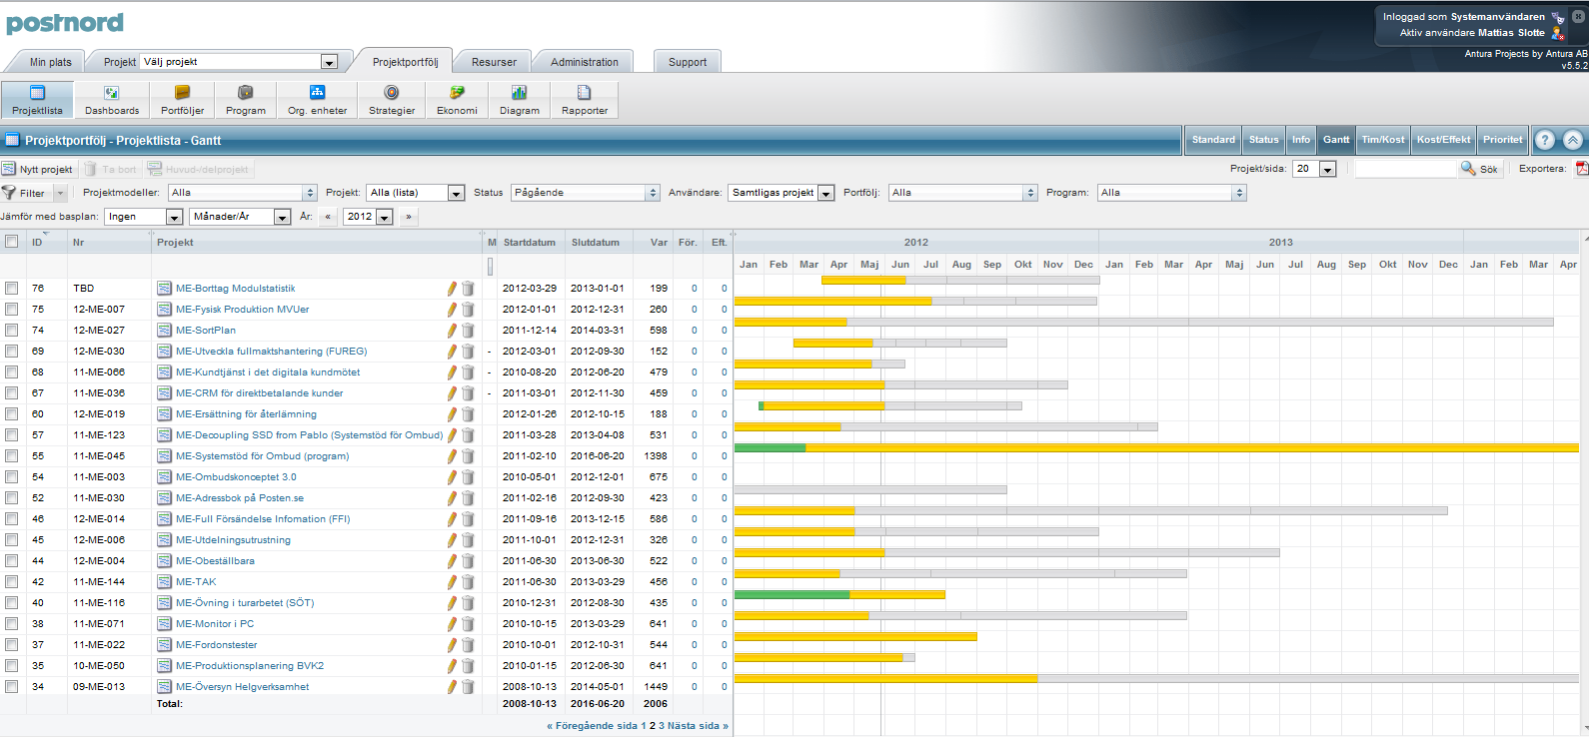Image resolution: width=1589 pixels, height=737 pixels.
Task: Click the pencil icon for ME-Översyn Helgverksamhet
Action: (452, 687)
